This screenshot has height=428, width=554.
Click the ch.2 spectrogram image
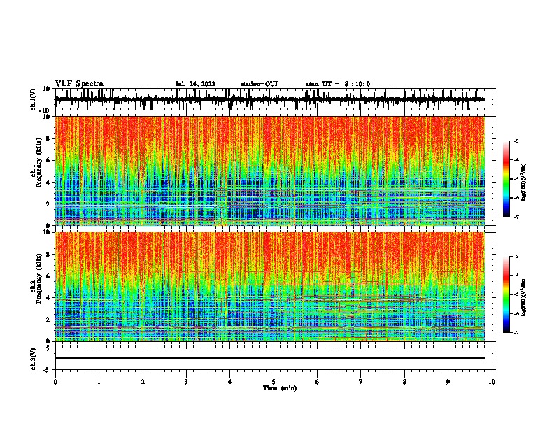(x=270, y=287)
